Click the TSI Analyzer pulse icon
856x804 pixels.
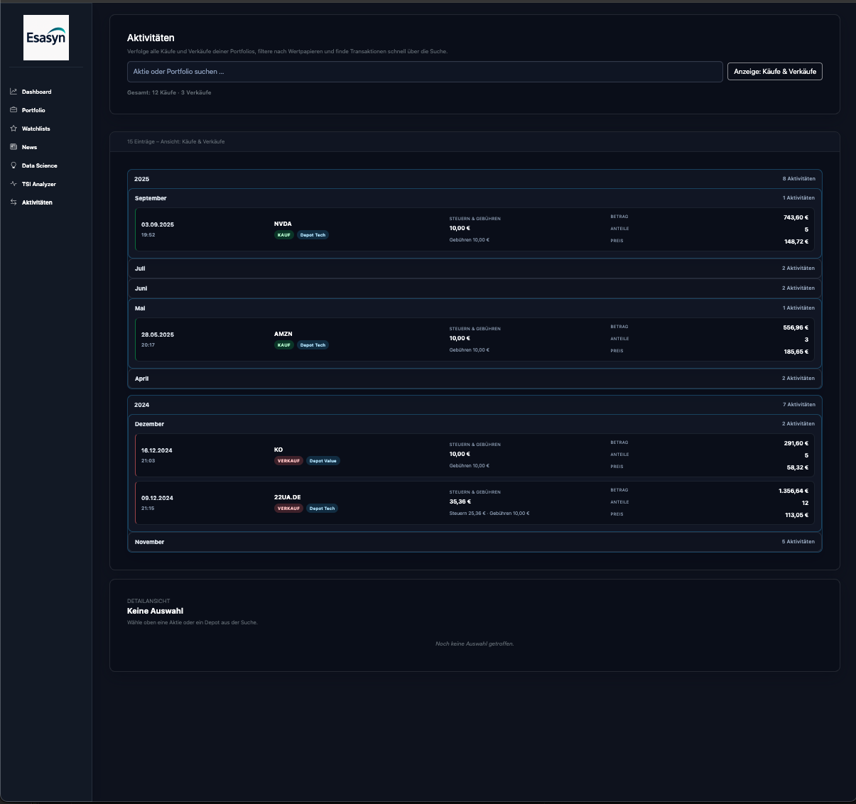(13, 184)
